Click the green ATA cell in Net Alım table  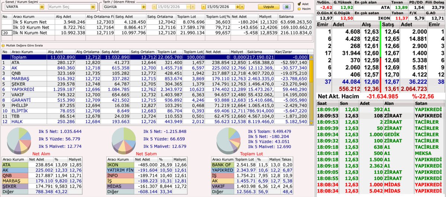(15, 165)
